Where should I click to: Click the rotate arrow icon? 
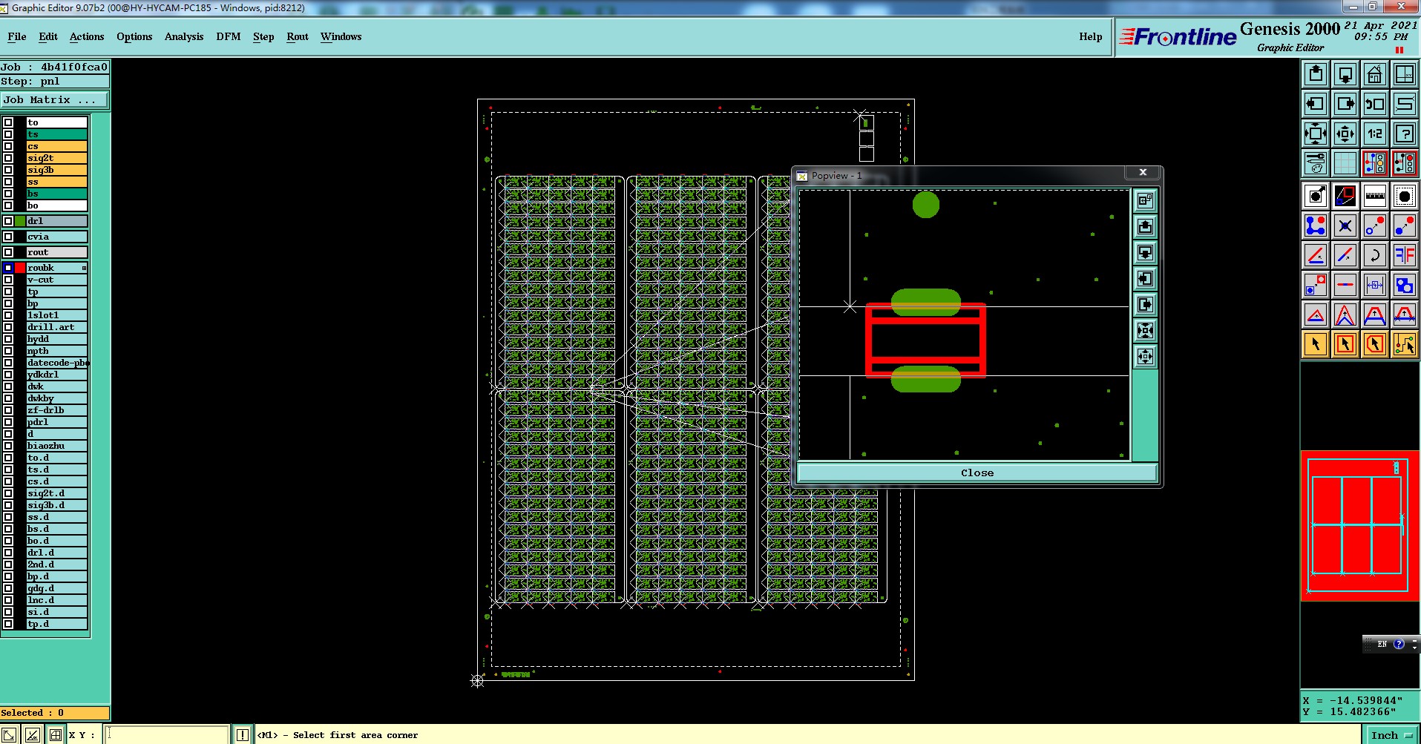1375,255
